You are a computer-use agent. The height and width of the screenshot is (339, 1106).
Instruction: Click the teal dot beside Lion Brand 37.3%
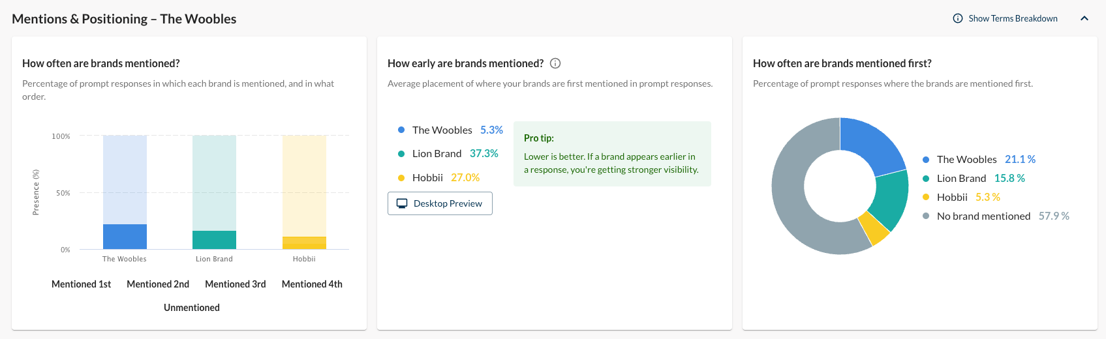[x=401, y=154]
